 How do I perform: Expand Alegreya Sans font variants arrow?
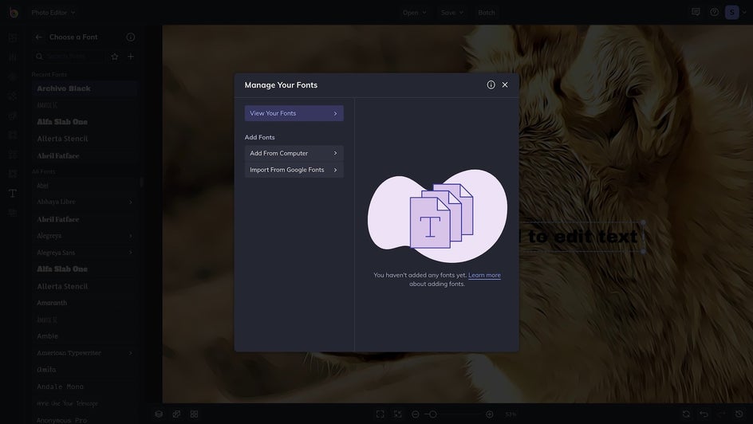tap(131, 253)
